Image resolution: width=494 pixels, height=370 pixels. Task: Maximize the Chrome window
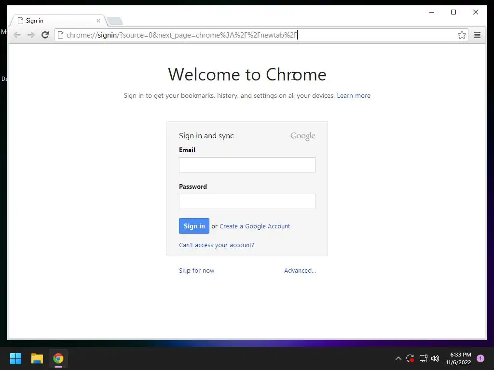coord(453,12)
